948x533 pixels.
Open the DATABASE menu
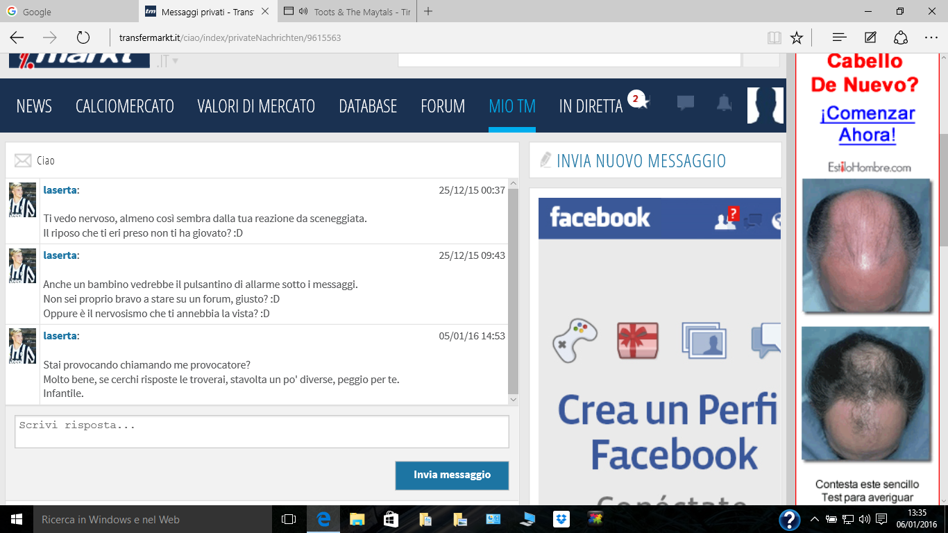click(368, 106)
